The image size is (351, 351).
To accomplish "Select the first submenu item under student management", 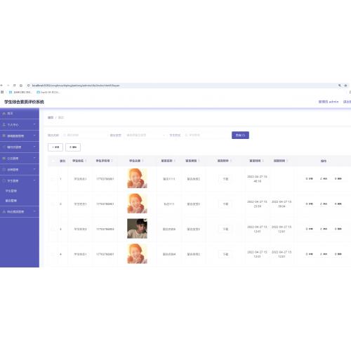I will coord(11,191).
